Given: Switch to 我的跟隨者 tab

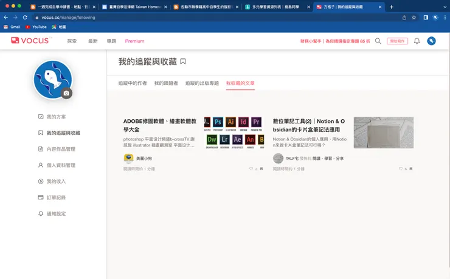Looking at the screenshot, I should pos(166,83).
